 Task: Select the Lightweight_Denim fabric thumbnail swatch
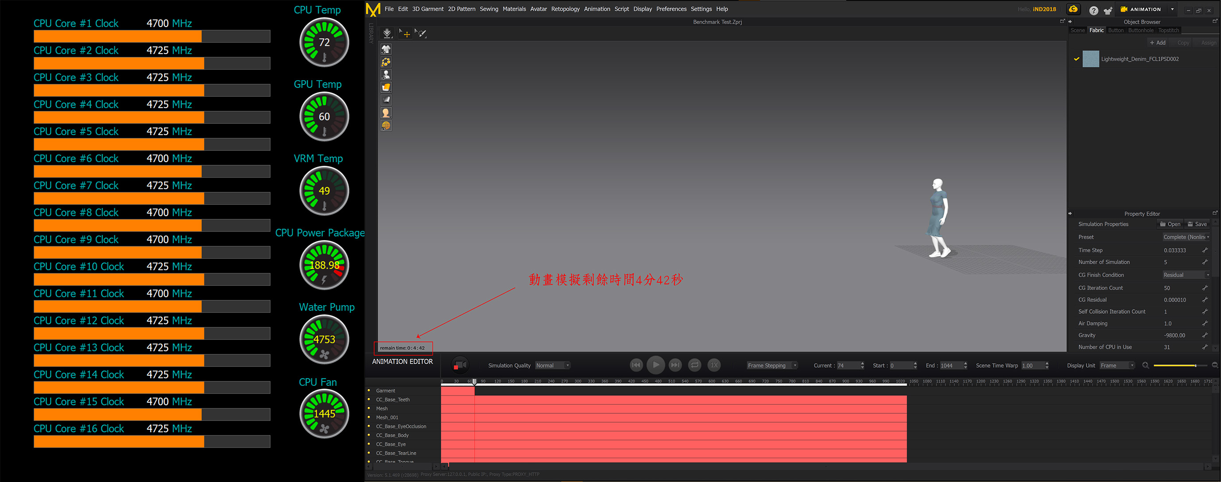point(1090,59)
